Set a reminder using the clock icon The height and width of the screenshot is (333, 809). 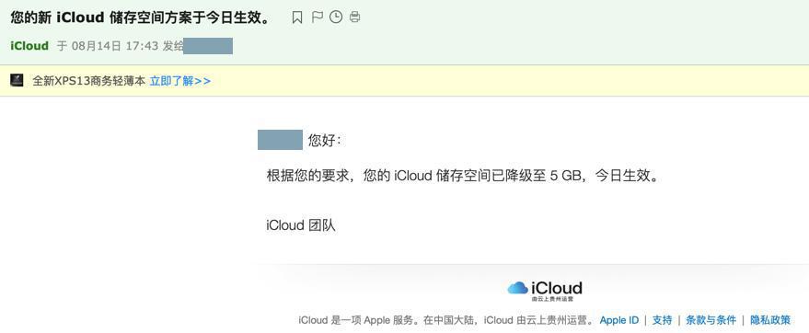click(336, 17)
